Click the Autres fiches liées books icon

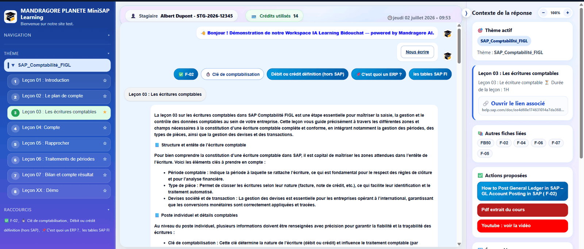tap(480, 134)
